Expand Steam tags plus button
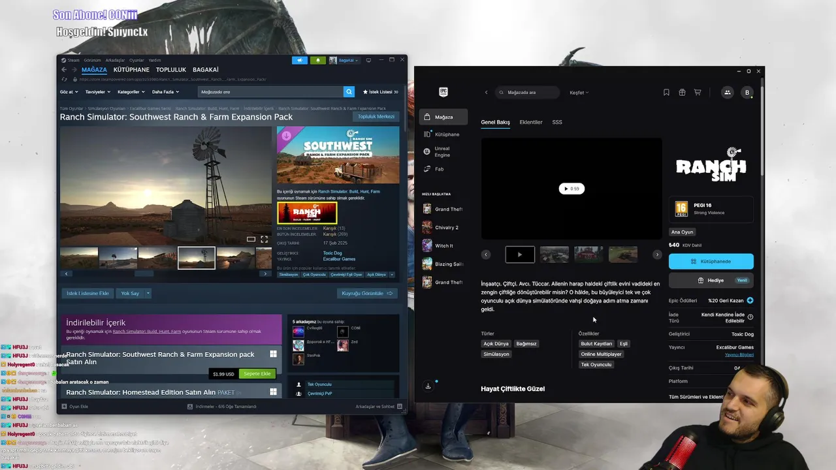The width and height of the screenshot is (836, 470). pos(392,275)
